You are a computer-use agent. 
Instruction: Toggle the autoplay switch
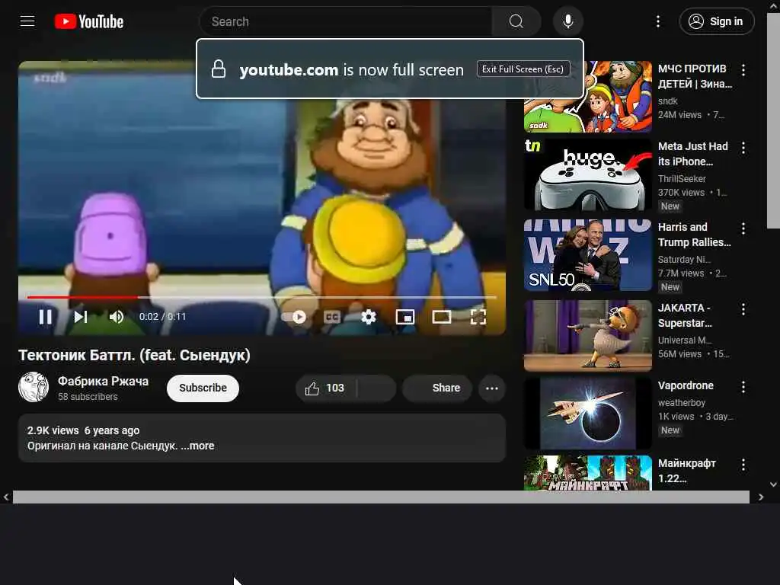click(294, 317)
